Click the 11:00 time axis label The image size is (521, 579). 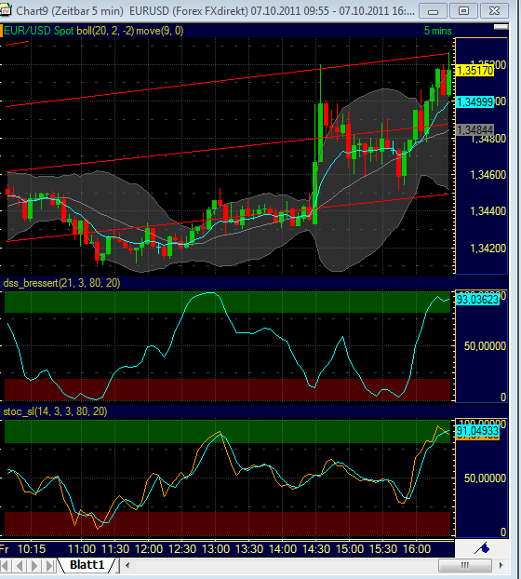(82, 549)
